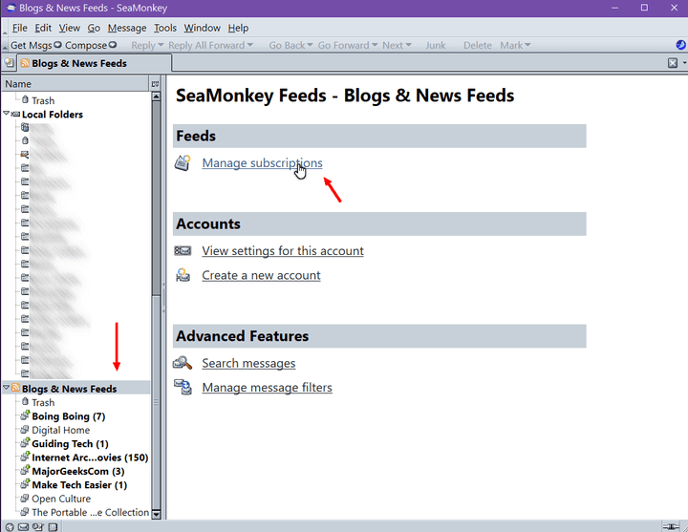Open the File menu
This screenshot has height=532, width=688.
tap(20, 28)
